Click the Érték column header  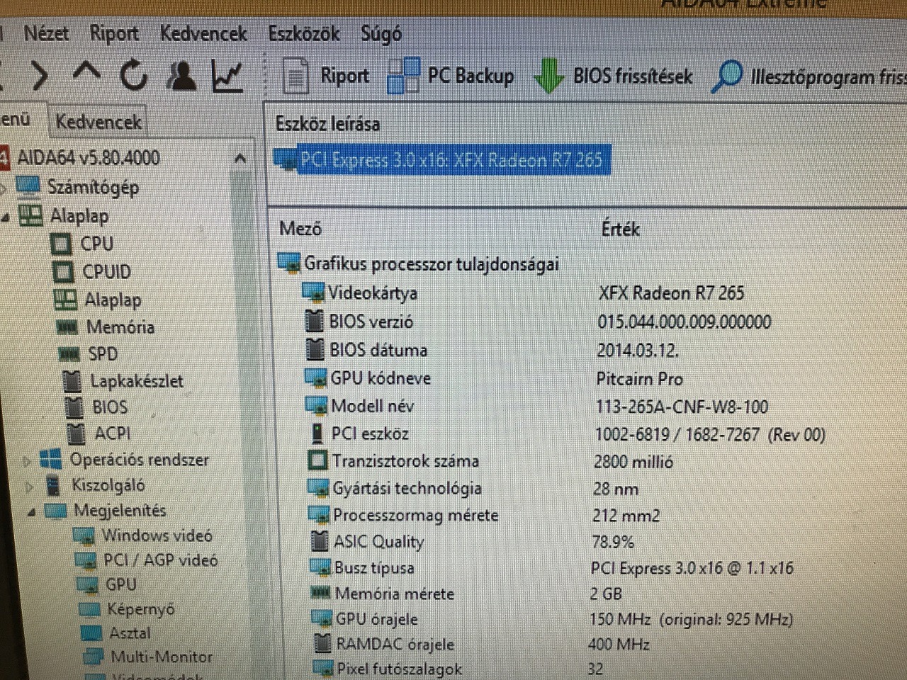620,229
